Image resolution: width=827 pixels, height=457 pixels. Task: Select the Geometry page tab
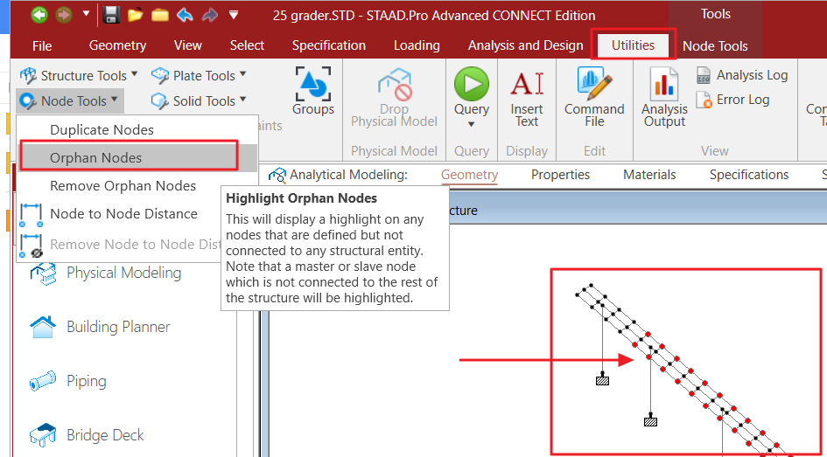[469, 175]
